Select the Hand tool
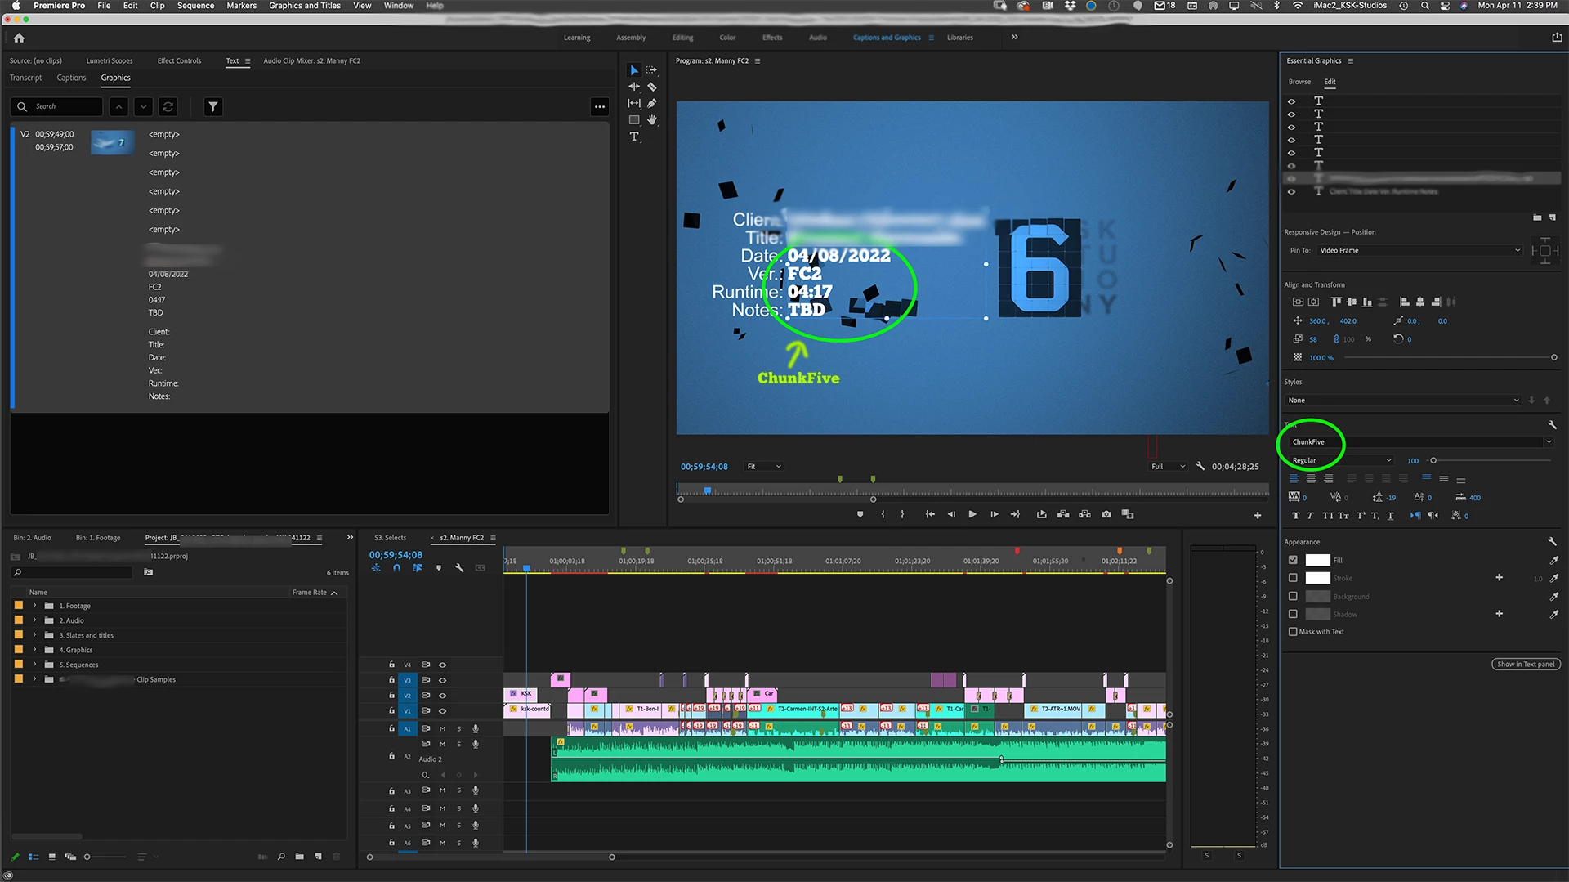Screen dimensions: 1569x882 (x=652, y=120)
